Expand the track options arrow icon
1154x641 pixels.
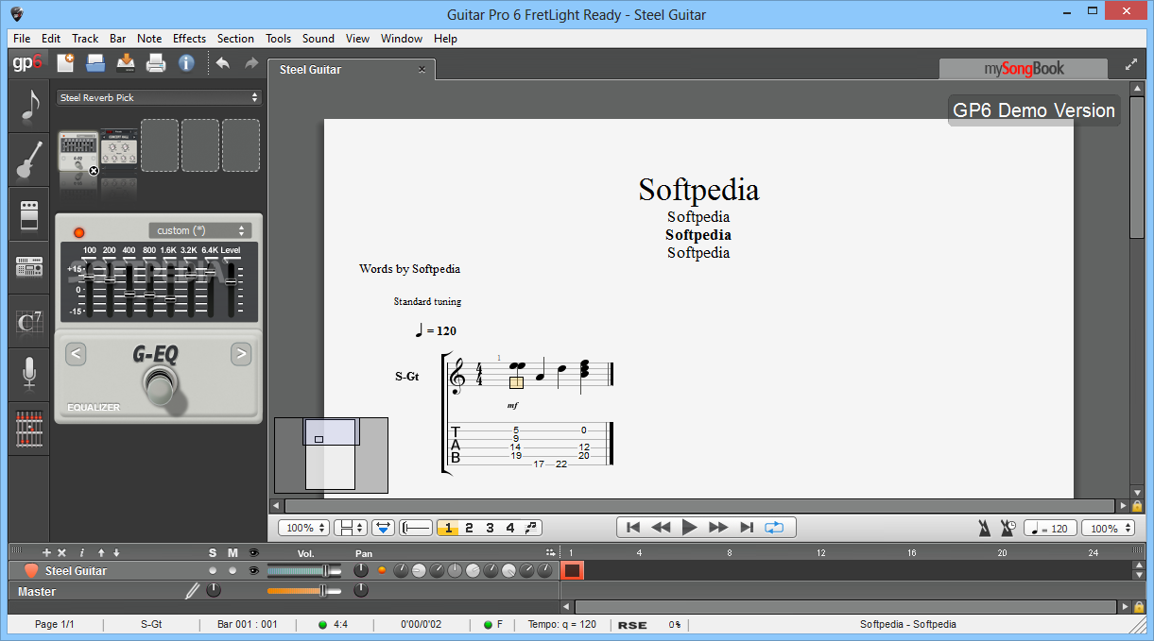coord(550,552)
